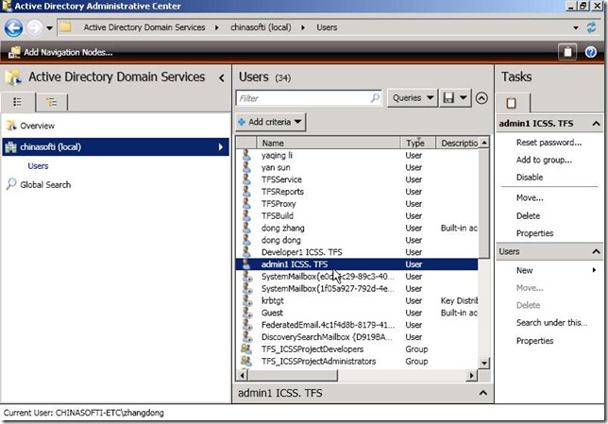Open the Queries dropdown

(x=413, y=98)
